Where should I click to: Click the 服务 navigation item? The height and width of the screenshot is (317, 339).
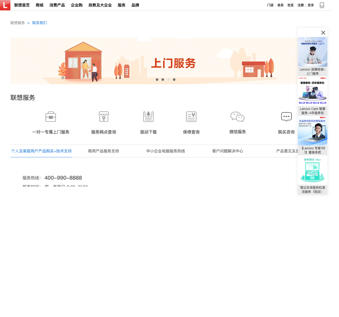pos(121,5)
